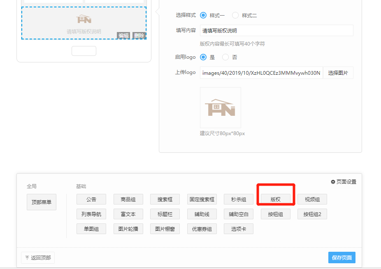Add 优惠券组 component
The height and width of the screenshot is (269, 381).
[202, 229]
